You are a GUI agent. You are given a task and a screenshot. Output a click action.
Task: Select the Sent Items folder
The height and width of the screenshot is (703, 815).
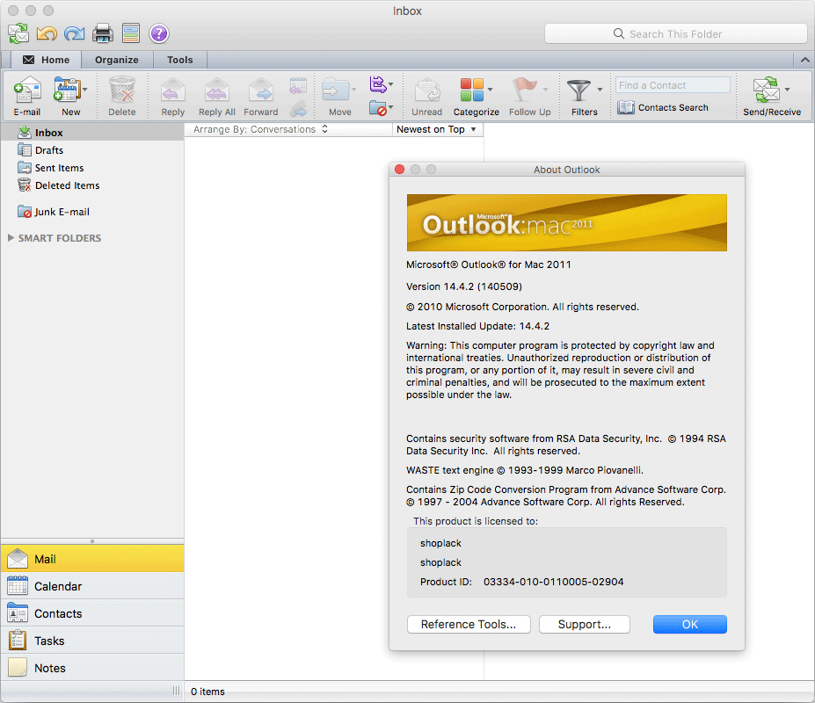[x=92, y=168]
